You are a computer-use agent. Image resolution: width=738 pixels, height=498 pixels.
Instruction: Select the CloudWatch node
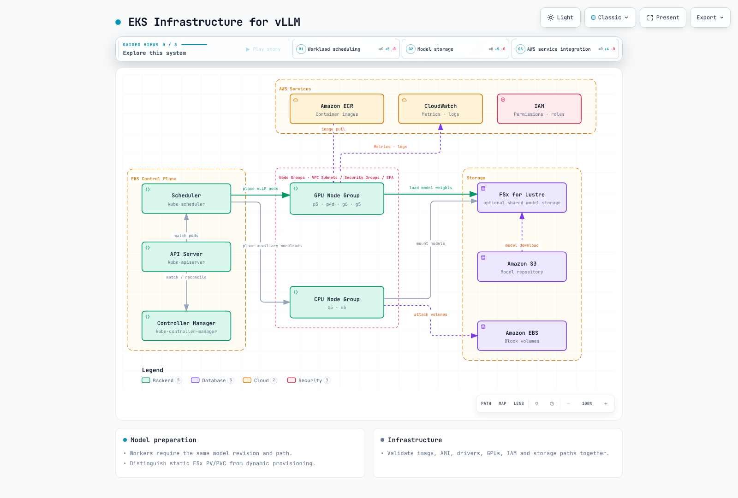[x=440, y=109]
